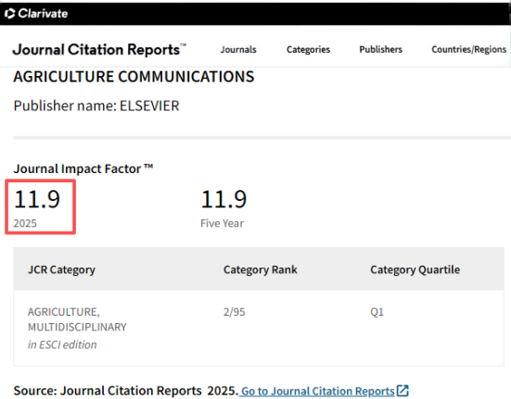Open the Countries/Regions menu
This screenshot has width=511, height=399.
click(469, 49)
